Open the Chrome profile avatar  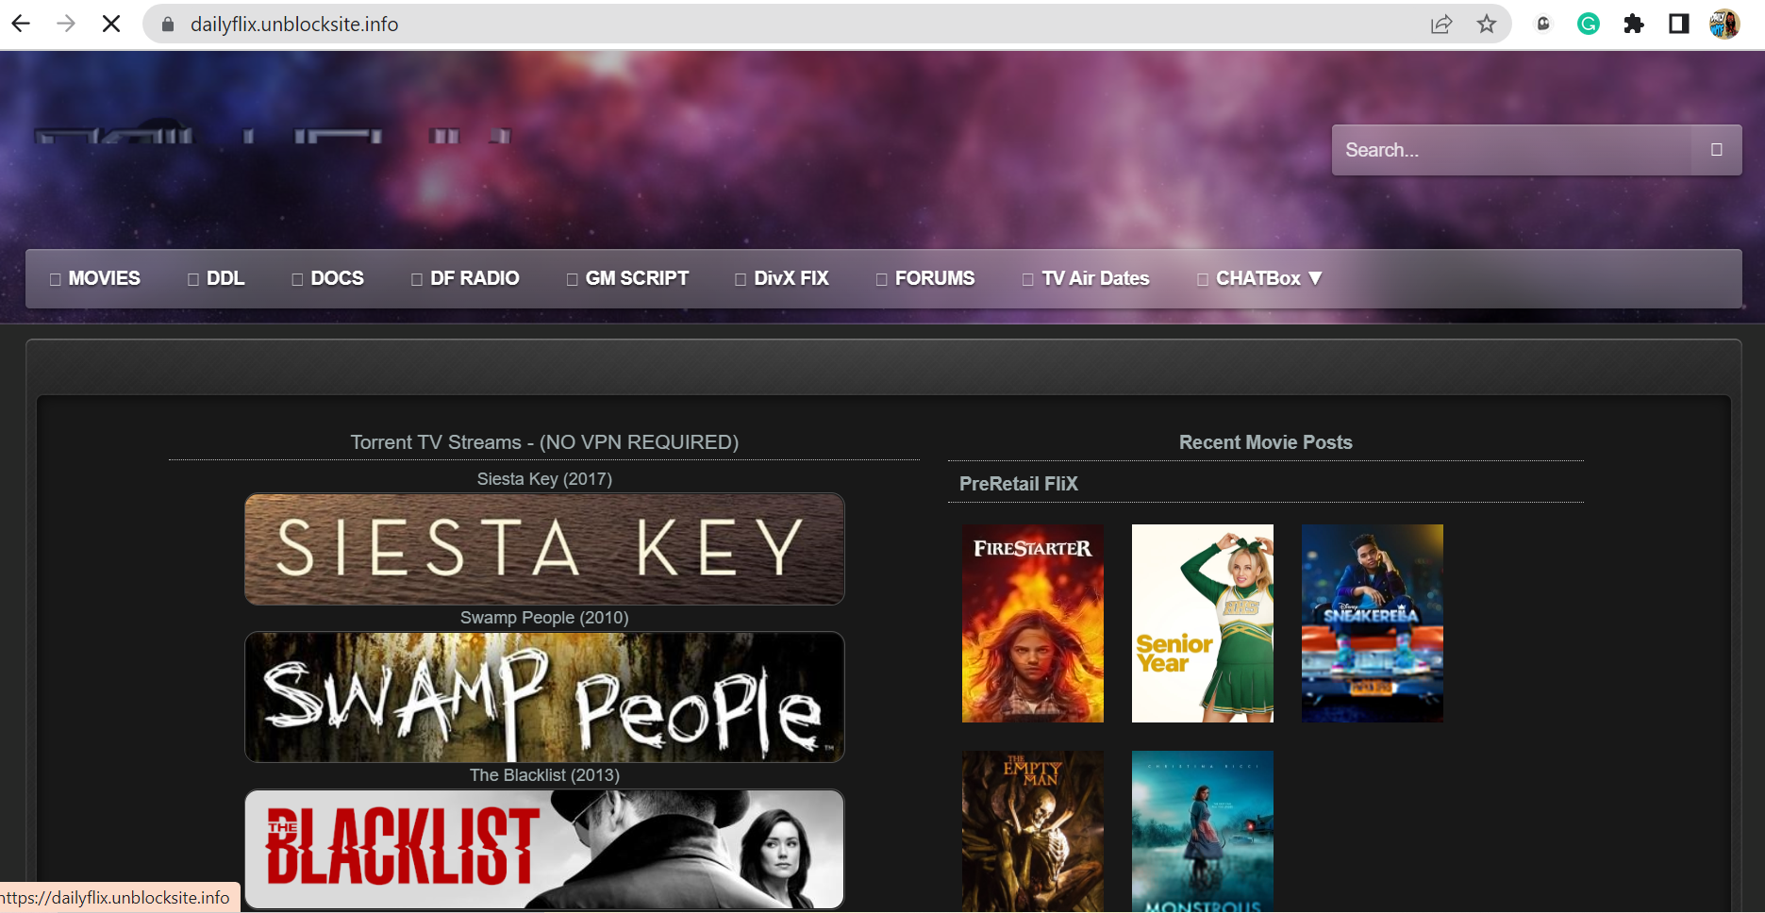1724,24
